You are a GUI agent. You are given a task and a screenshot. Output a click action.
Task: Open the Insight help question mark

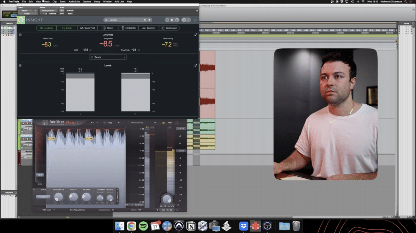[x=188, y=20]
